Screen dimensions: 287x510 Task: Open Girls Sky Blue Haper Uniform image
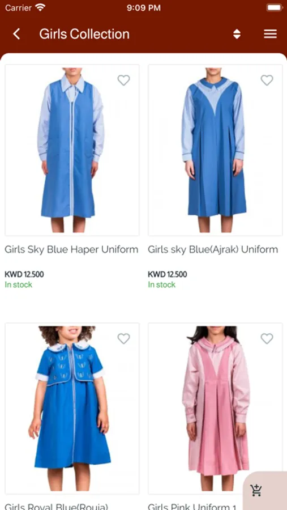(72, 150)
